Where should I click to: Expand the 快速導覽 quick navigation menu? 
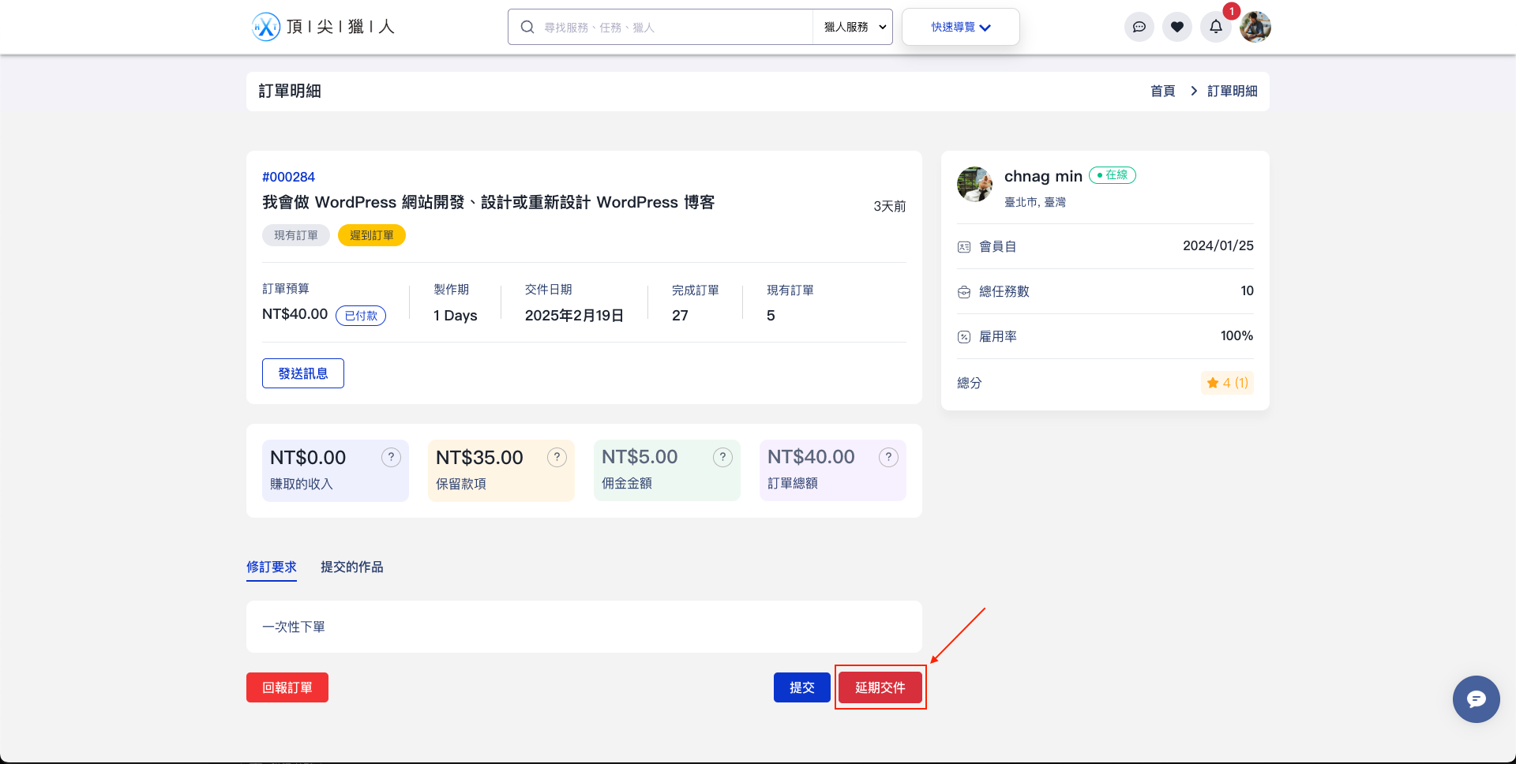click(x=960, y=27)
